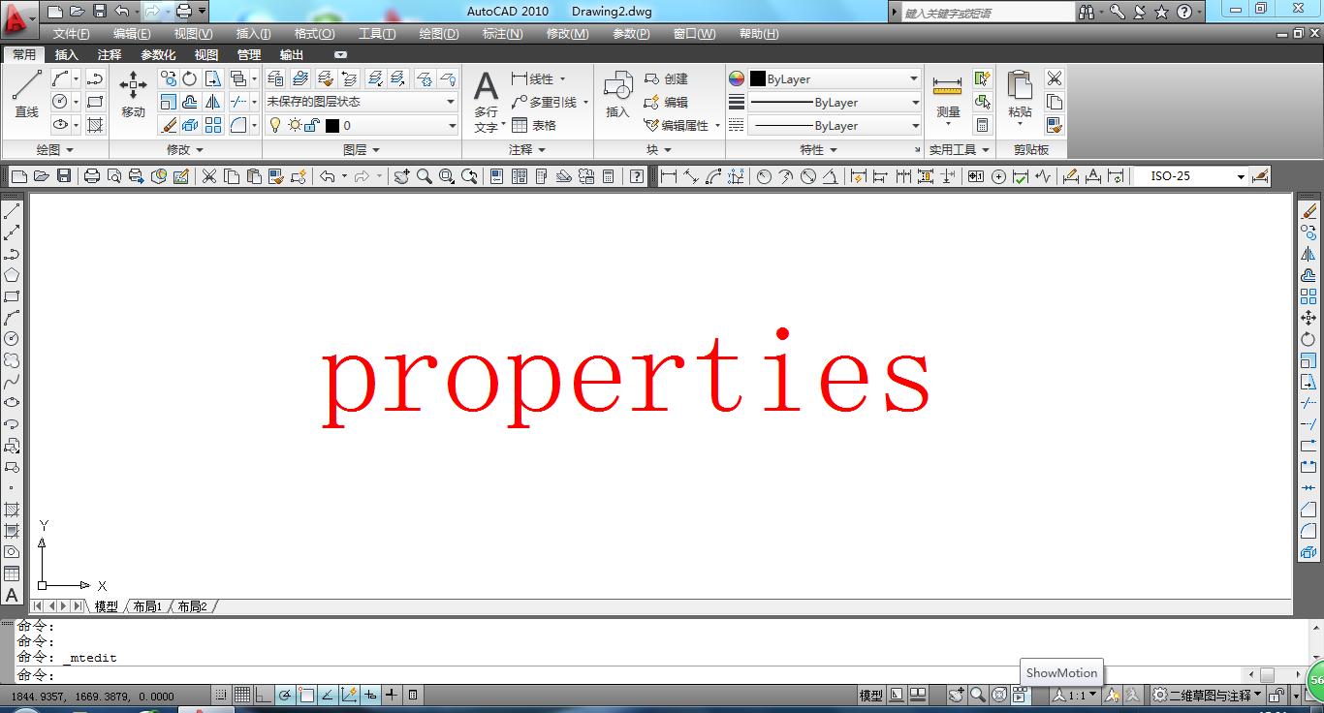
Task: Toggle Snap Mode in the status bar
Action: 222,695
